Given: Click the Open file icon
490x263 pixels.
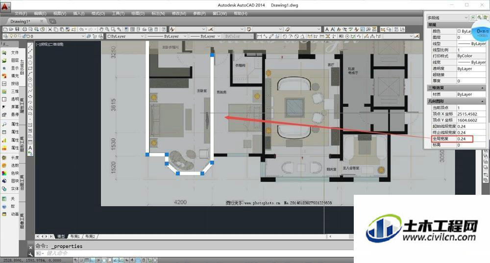Looking at the screenshot, I should [x=11, y=29].
